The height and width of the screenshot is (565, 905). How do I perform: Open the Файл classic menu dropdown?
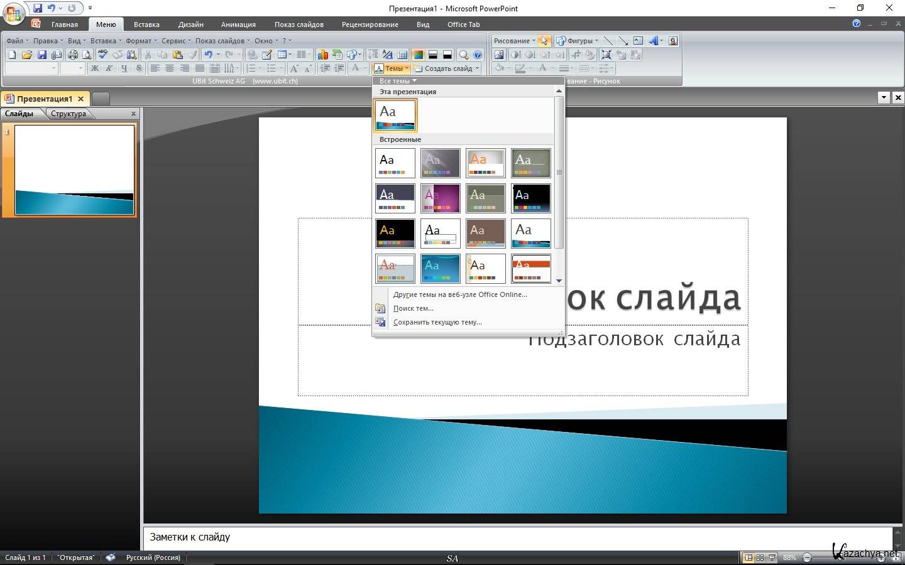pyautogui.click(x=17, y=41)
